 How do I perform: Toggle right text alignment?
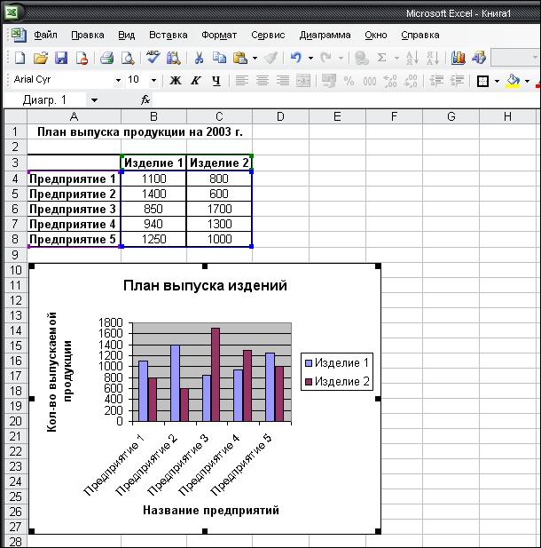tap(283, 81)
